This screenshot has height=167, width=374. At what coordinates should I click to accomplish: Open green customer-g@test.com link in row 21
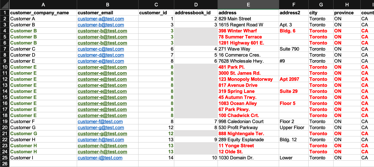click(102, 134)
